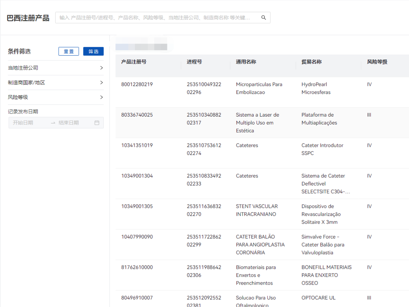Select registration number 10341351019

tap(137, 145)
